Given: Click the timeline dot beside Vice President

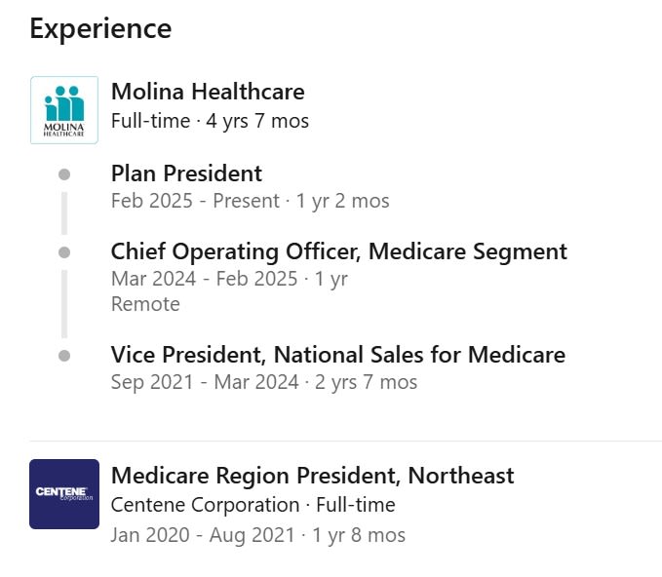Looking at the screenshot, I should coord(64,356).
